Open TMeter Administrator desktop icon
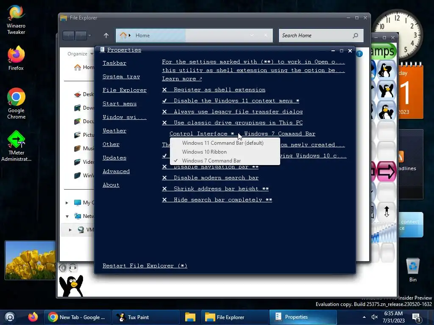 tap(16, 146)
